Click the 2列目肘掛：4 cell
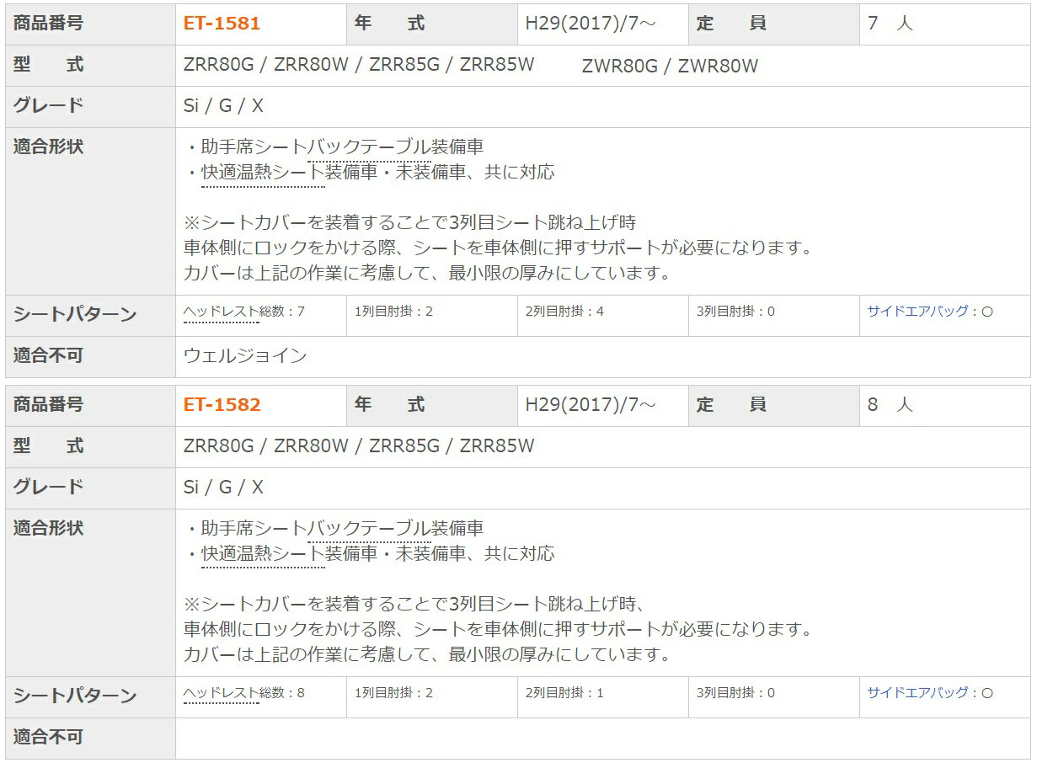 pos(564,312)
